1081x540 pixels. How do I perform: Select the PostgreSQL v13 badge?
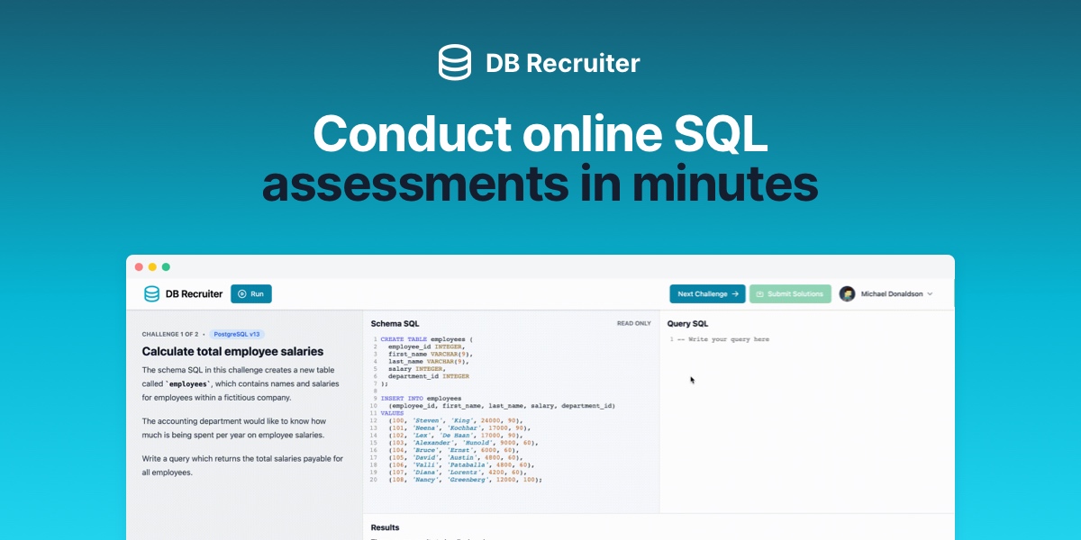pos(237,334)
